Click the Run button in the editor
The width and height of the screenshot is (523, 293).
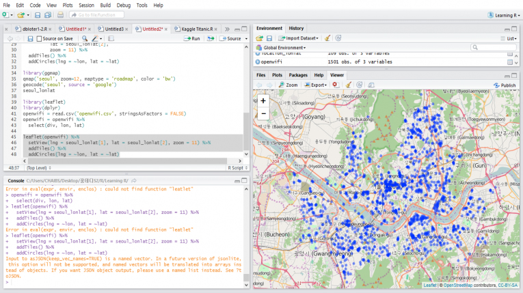[191, 39]
